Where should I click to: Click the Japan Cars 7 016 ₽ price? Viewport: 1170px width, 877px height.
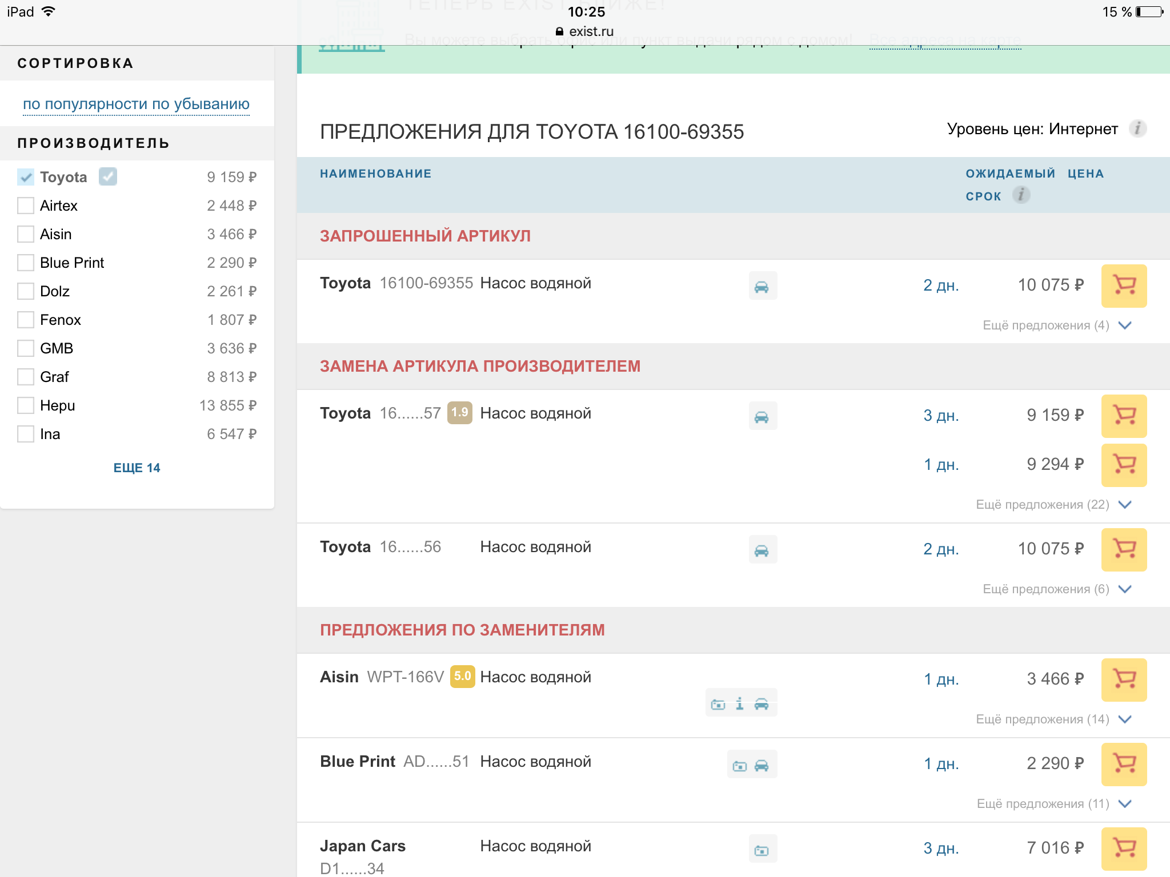pos(1055,847)
